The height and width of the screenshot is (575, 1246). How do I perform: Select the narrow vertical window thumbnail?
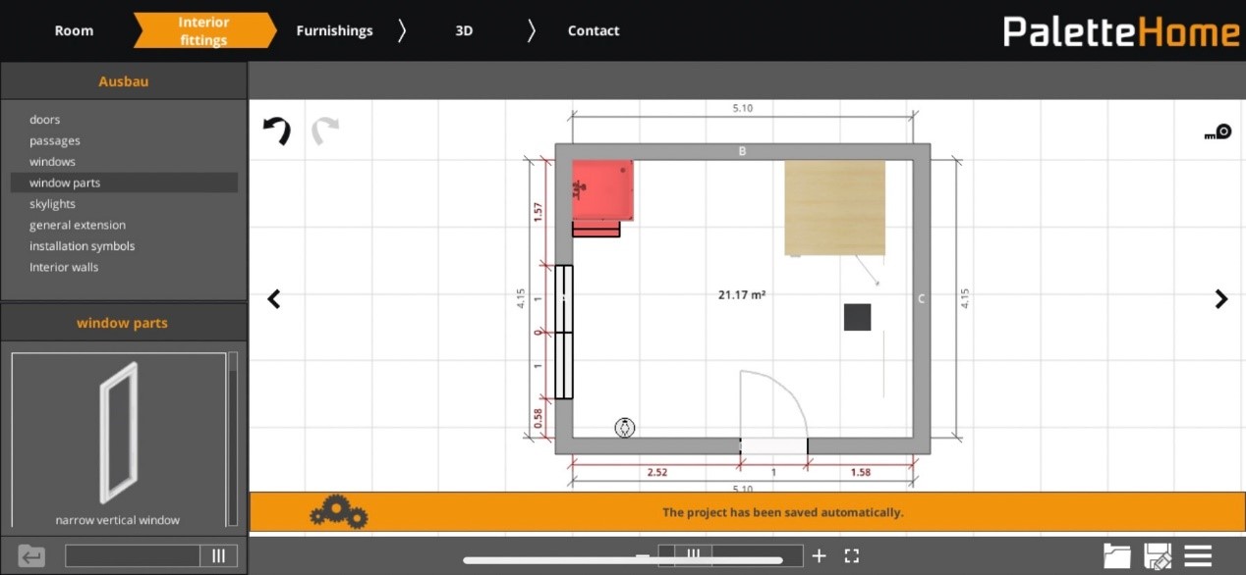point(118,440)
